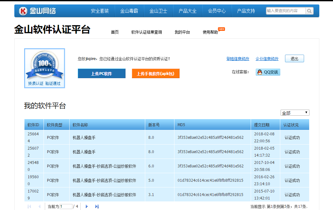Open the 产品大全 menu item
The image size is (333, 210).
click(187, 11)
